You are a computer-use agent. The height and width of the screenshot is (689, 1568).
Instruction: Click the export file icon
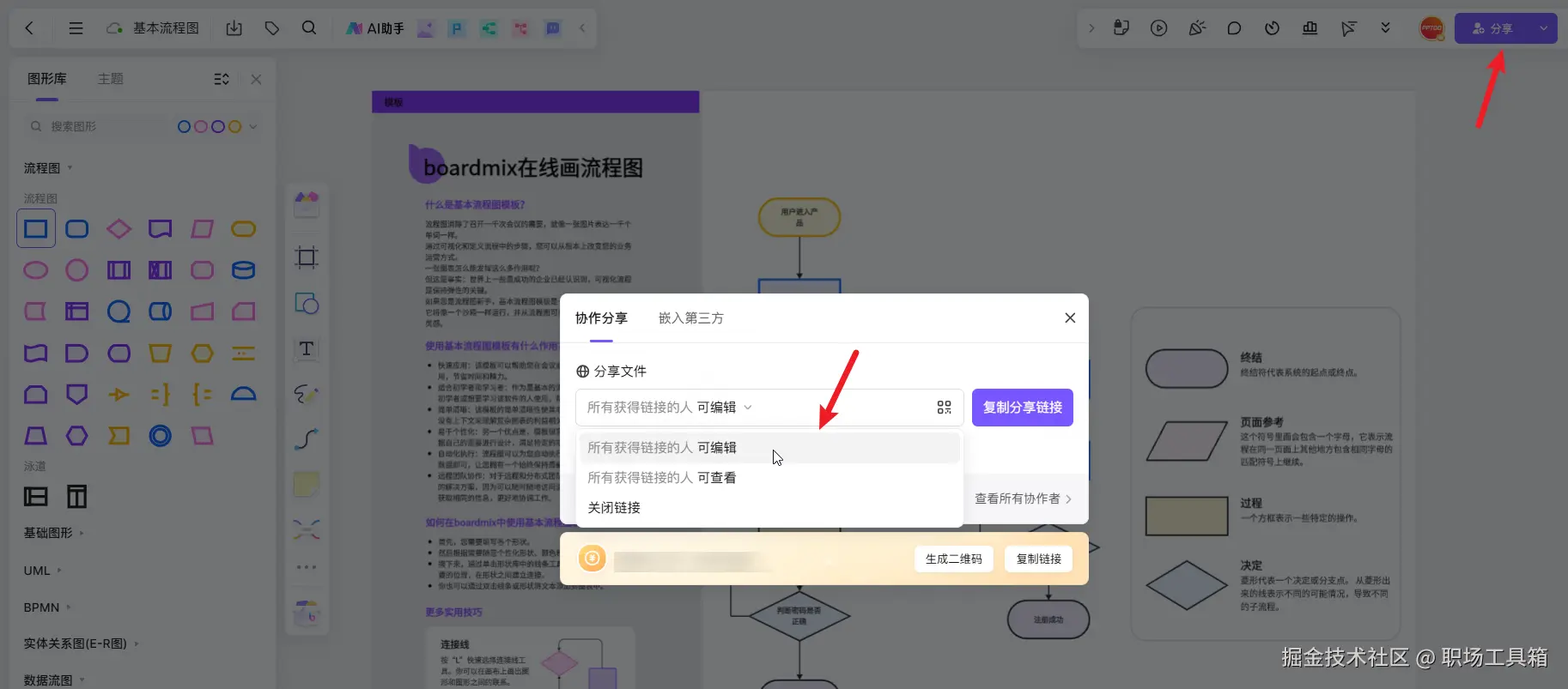click(x=234, y=28)
